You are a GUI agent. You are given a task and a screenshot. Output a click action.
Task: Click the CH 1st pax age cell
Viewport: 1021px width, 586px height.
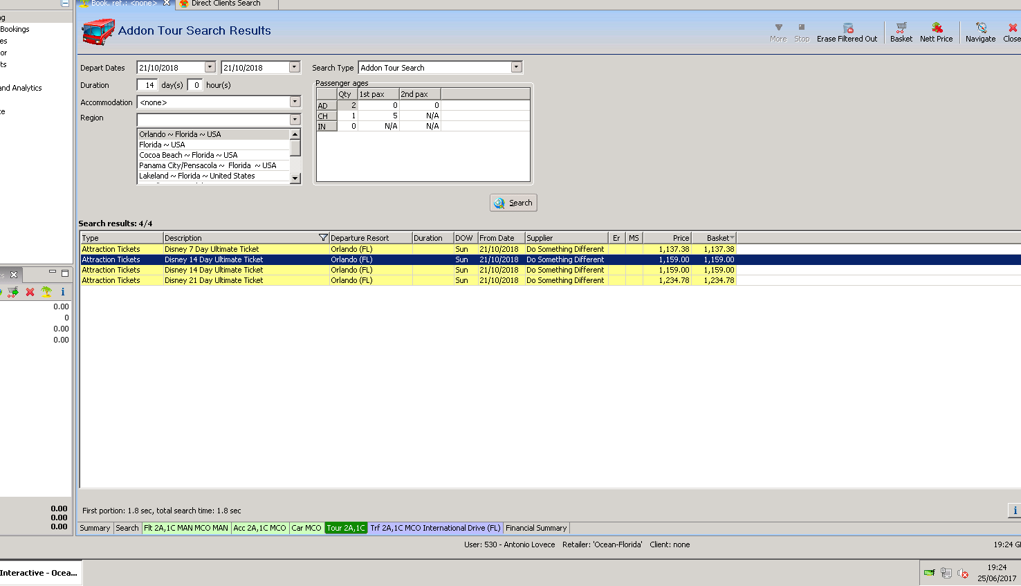tap(378, 116)
